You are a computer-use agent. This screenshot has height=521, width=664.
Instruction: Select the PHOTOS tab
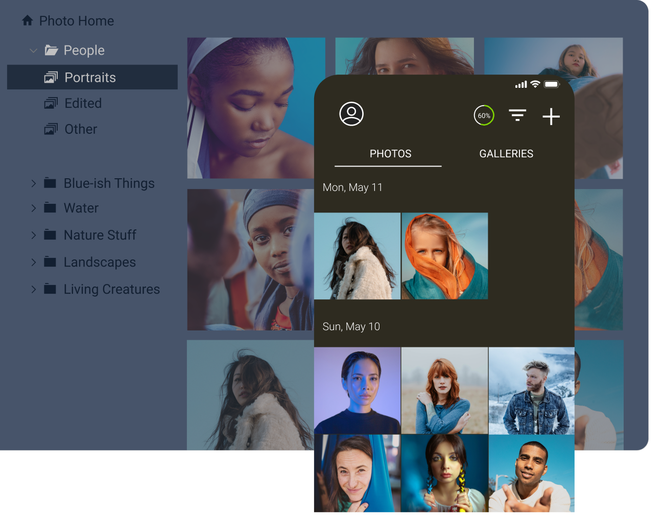390,153
